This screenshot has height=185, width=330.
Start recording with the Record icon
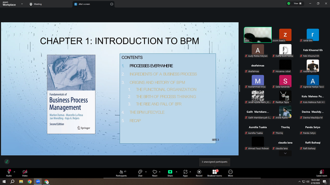tap(199, 172)
